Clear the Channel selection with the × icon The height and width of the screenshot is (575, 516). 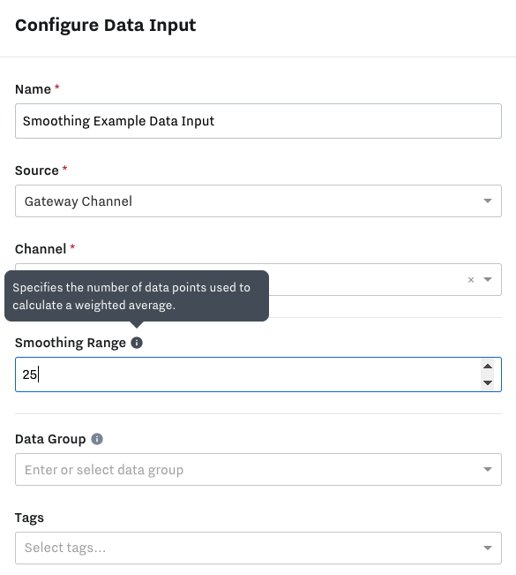point(471,280)
